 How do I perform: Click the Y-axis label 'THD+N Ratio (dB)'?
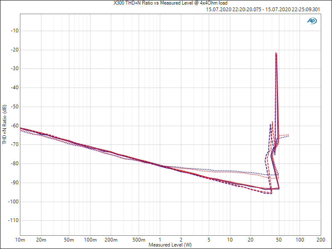[x=5, y=124]
